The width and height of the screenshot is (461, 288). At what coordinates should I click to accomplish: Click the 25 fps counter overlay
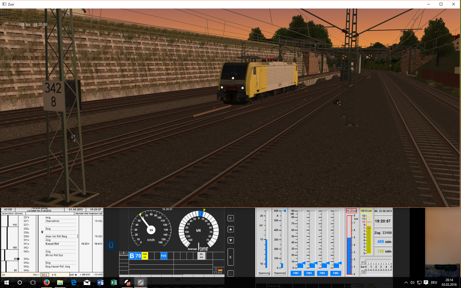click(25, 24)
